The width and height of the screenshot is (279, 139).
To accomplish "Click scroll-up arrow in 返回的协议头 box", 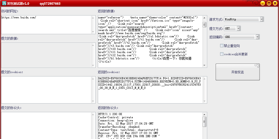I will coord(204,115).
